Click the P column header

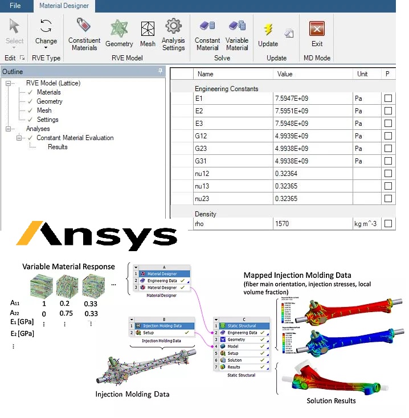388,74
